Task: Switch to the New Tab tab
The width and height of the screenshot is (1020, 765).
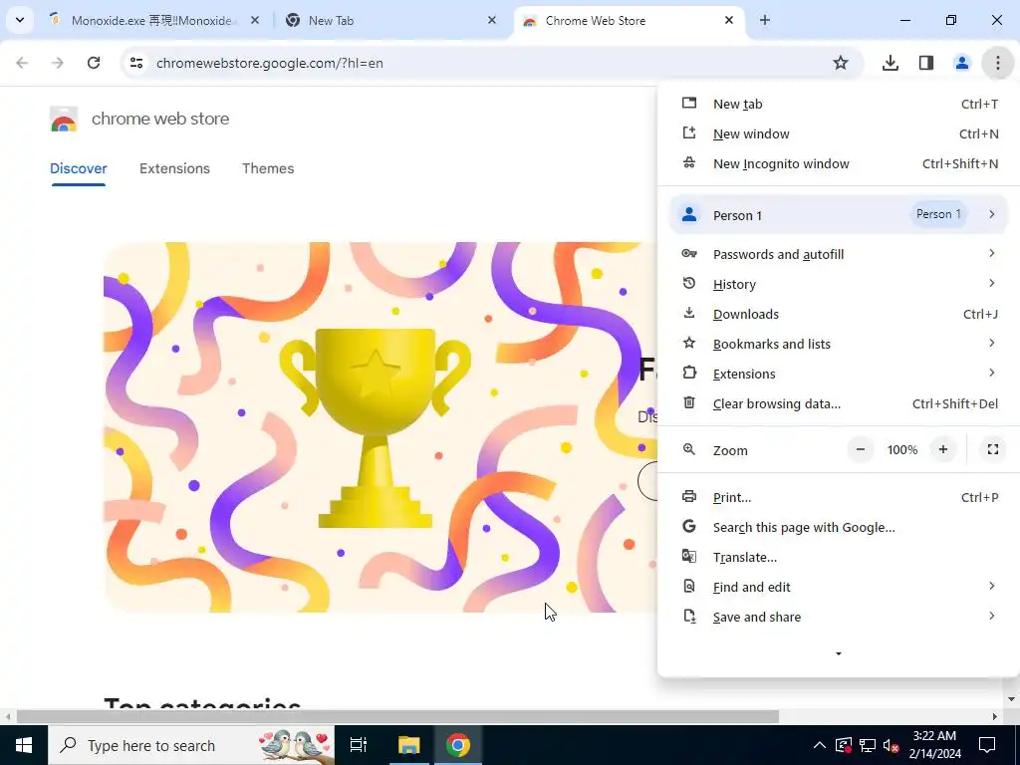Action: [x=390, y=21]
